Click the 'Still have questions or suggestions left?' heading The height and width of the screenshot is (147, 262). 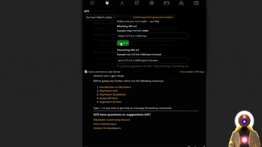point(122,115)
